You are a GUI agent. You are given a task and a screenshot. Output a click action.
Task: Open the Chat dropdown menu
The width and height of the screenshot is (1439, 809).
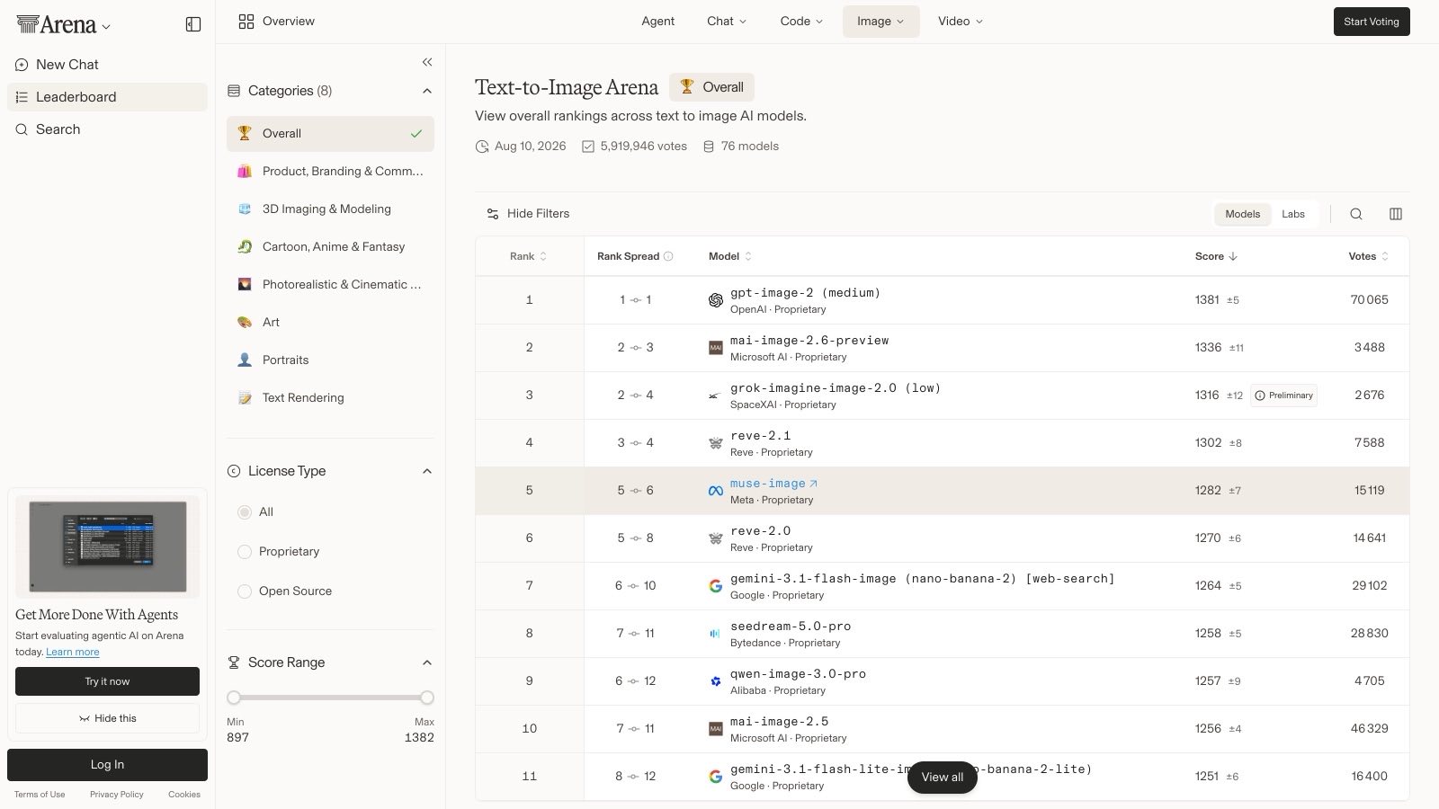pos(727,22)
